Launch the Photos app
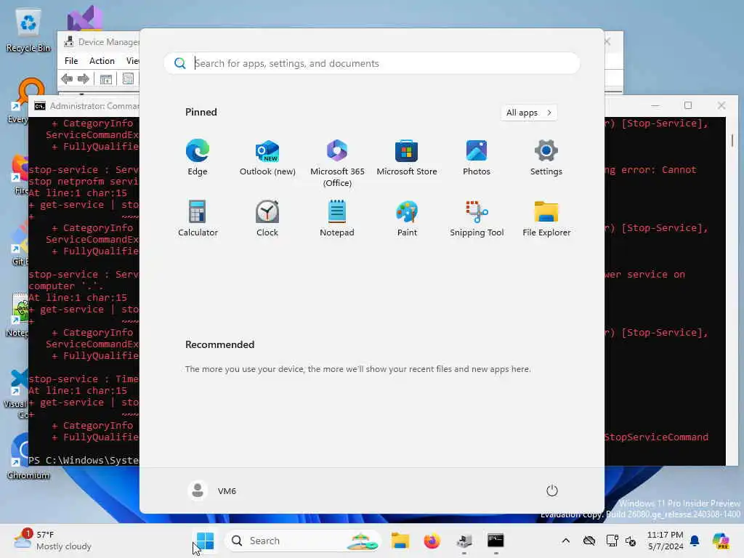Viewport: 744px width, 558px height. [477, 158]
